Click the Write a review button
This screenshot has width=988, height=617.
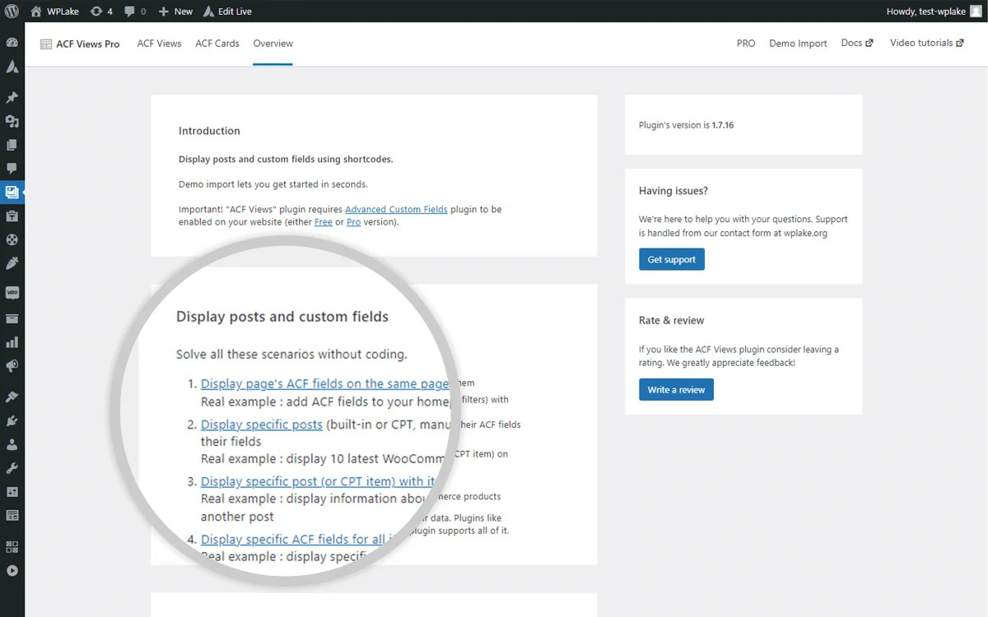pos(676,389)
